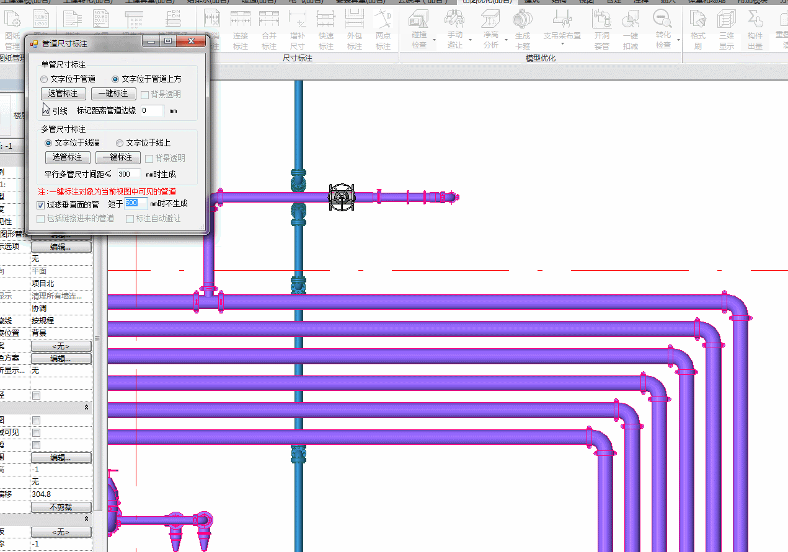Select the 文字位于线上 radio option
This screenshot has width=788, height=552.
click(120, 143)
